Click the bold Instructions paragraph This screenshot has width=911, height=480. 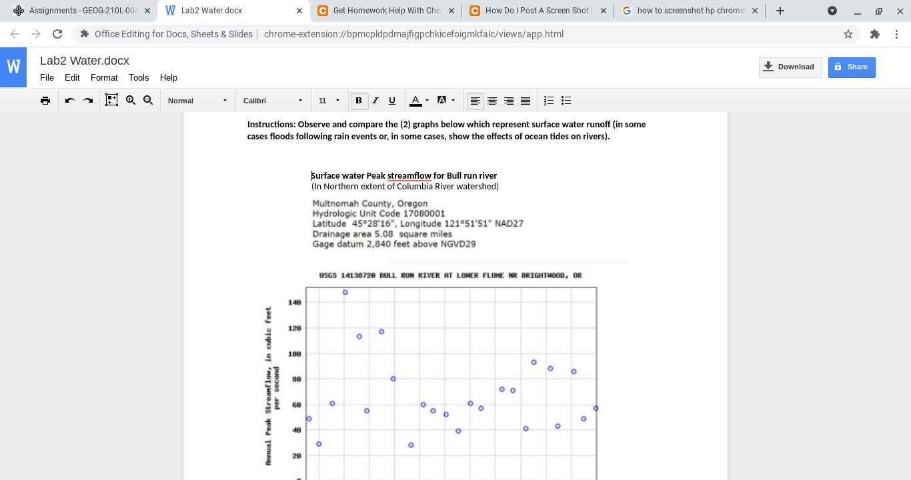point(446,131)
